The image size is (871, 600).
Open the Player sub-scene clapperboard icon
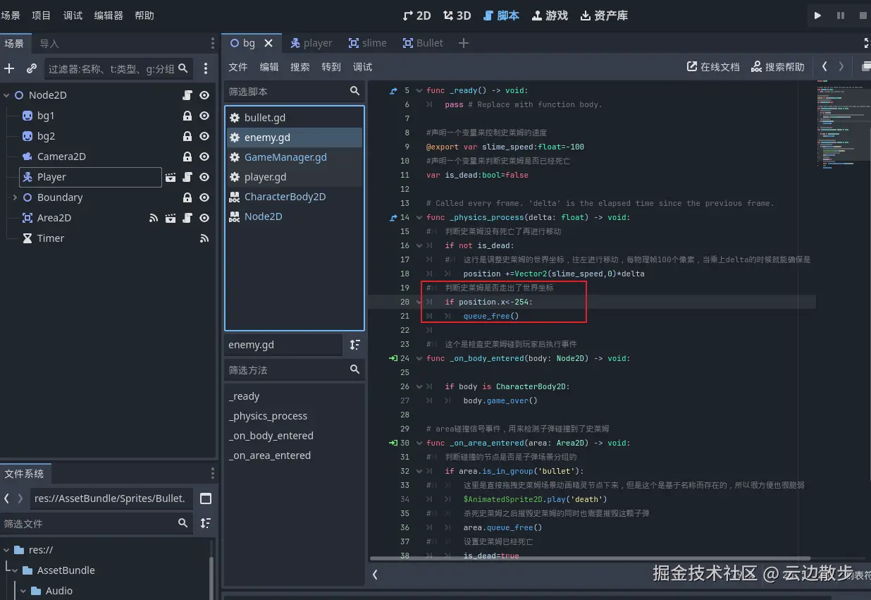(x=171, y=177)
